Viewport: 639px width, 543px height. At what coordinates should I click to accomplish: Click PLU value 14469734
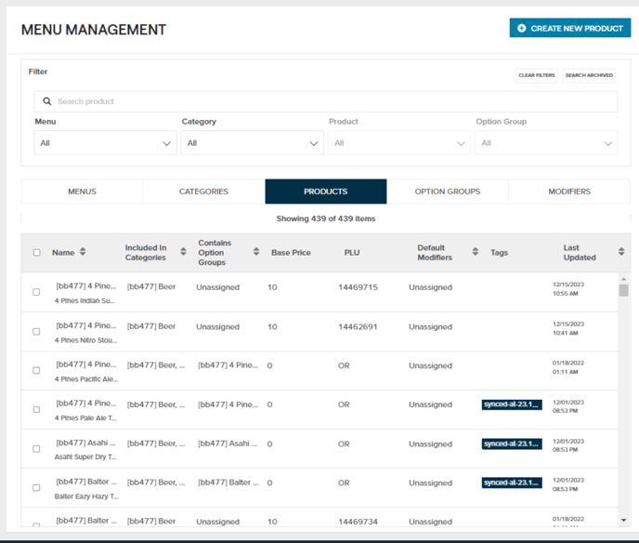click(358, 522)
